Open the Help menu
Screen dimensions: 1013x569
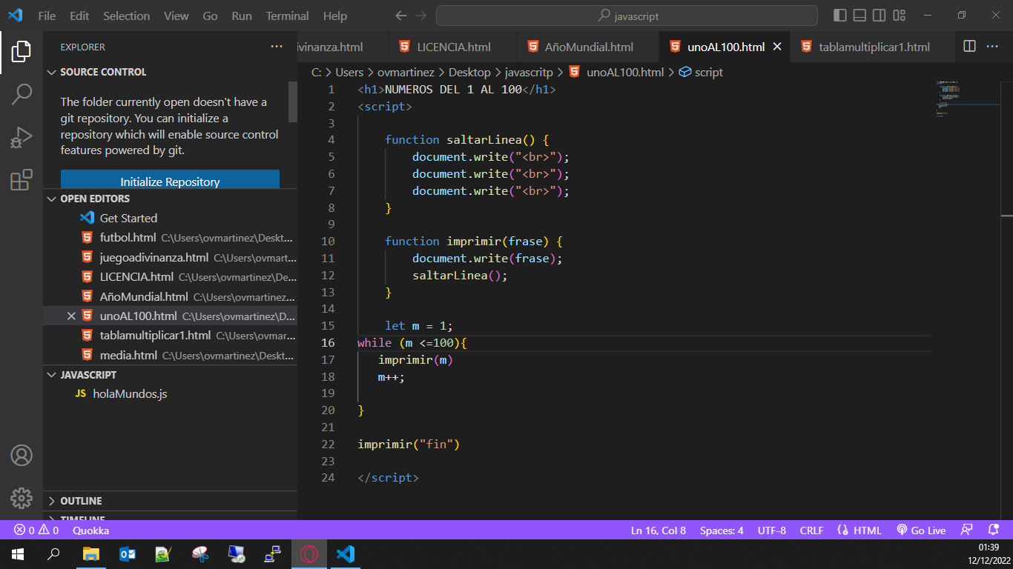tap(335, 16)
